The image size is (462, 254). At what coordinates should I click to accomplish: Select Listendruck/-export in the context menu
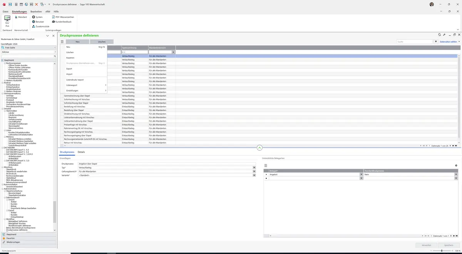pyautogui.click(x=83, y=80)
